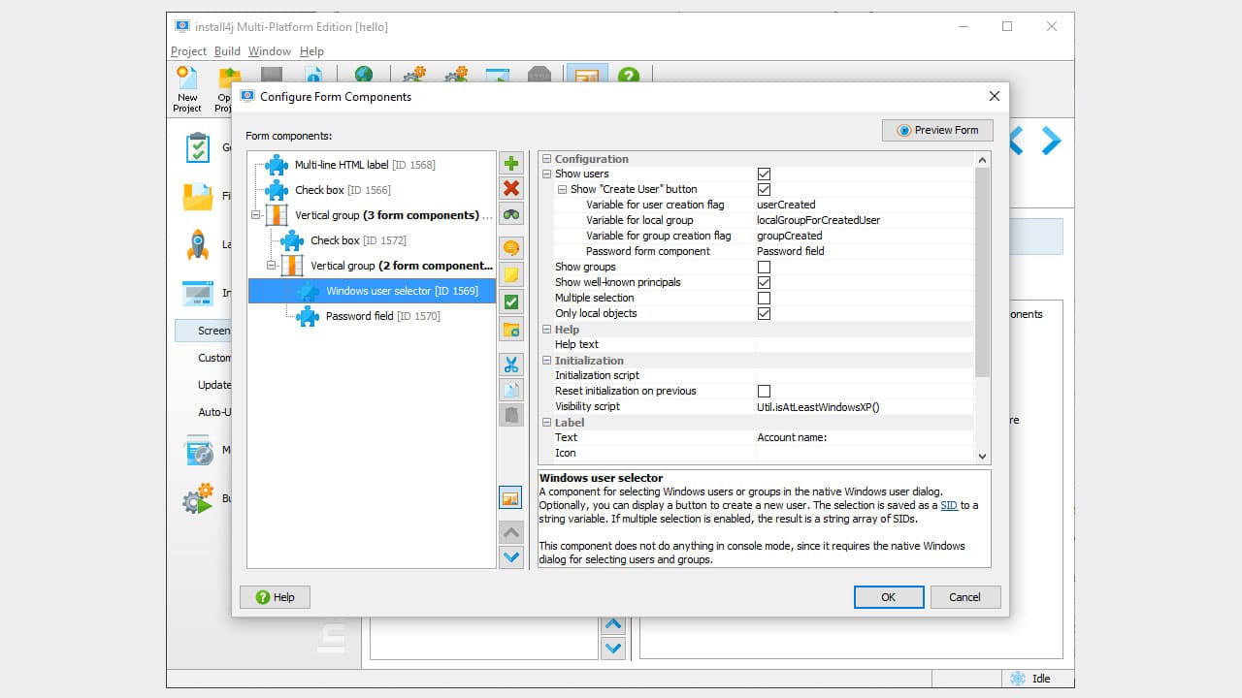Enable the Multiple selection checkbox

click(765, 298)
